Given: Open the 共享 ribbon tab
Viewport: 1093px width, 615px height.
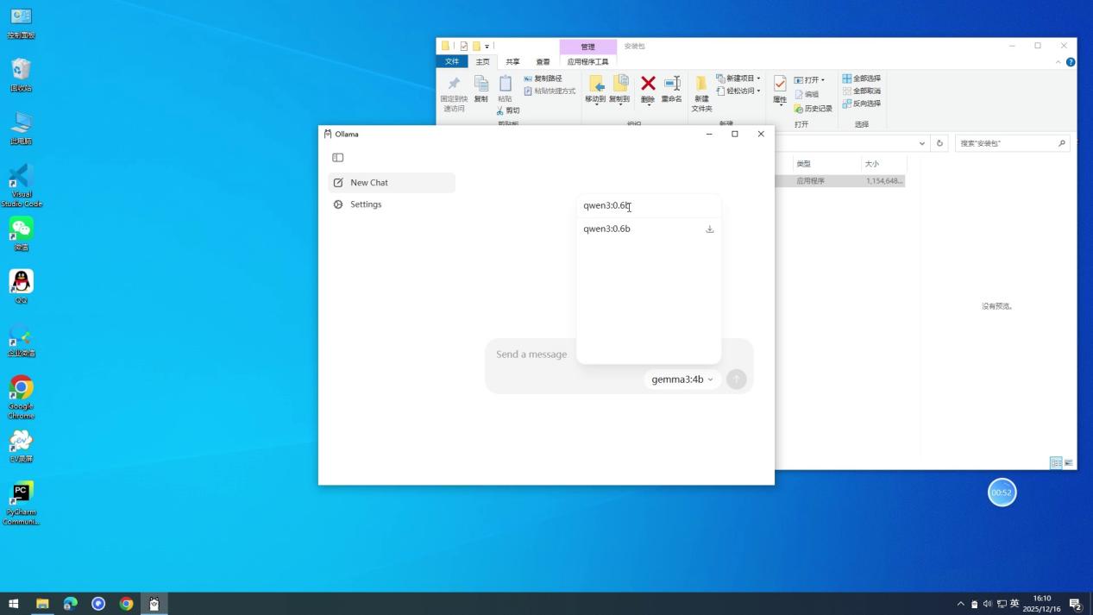Looking at the screenshot, I should 512,62.
